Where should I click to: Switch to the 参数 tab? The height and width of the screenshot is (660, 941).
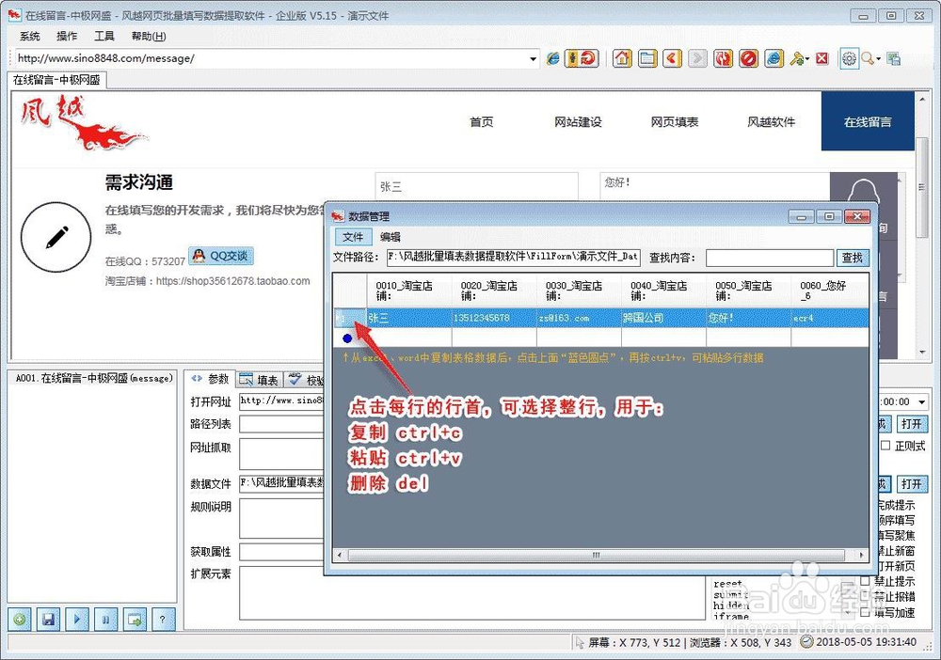(210, 379)
